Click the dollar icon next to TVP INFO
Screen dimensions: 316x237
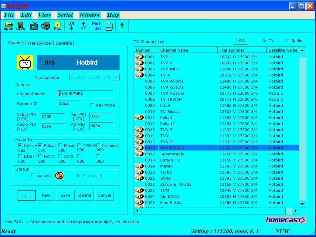click(139, 69)
